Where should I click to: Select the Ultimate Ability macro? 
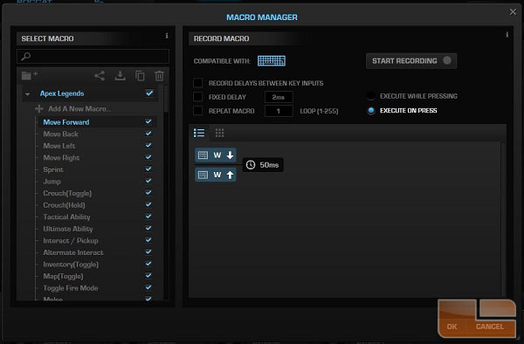tap(68, 229)
